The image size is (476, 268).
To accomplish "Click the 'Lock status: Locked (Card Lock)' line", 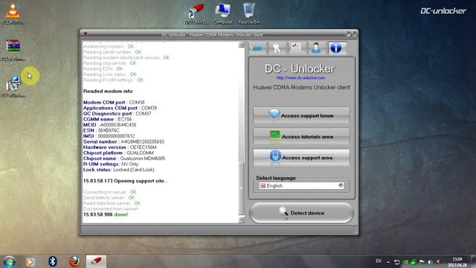I will coord(119,170).
